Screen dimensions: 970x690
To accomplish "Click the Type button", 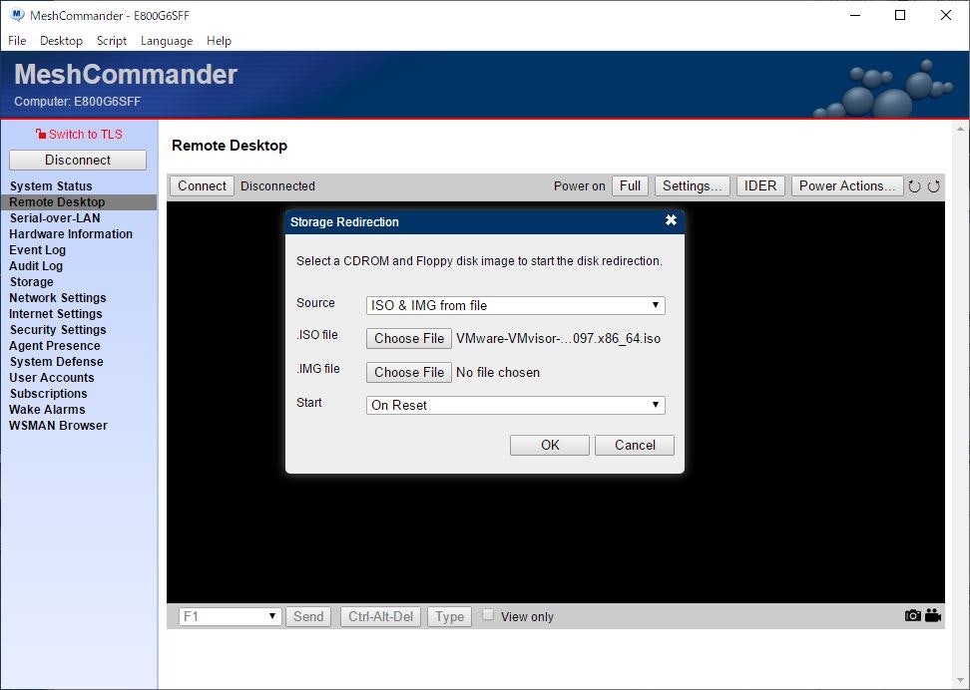I will (449, 616).
